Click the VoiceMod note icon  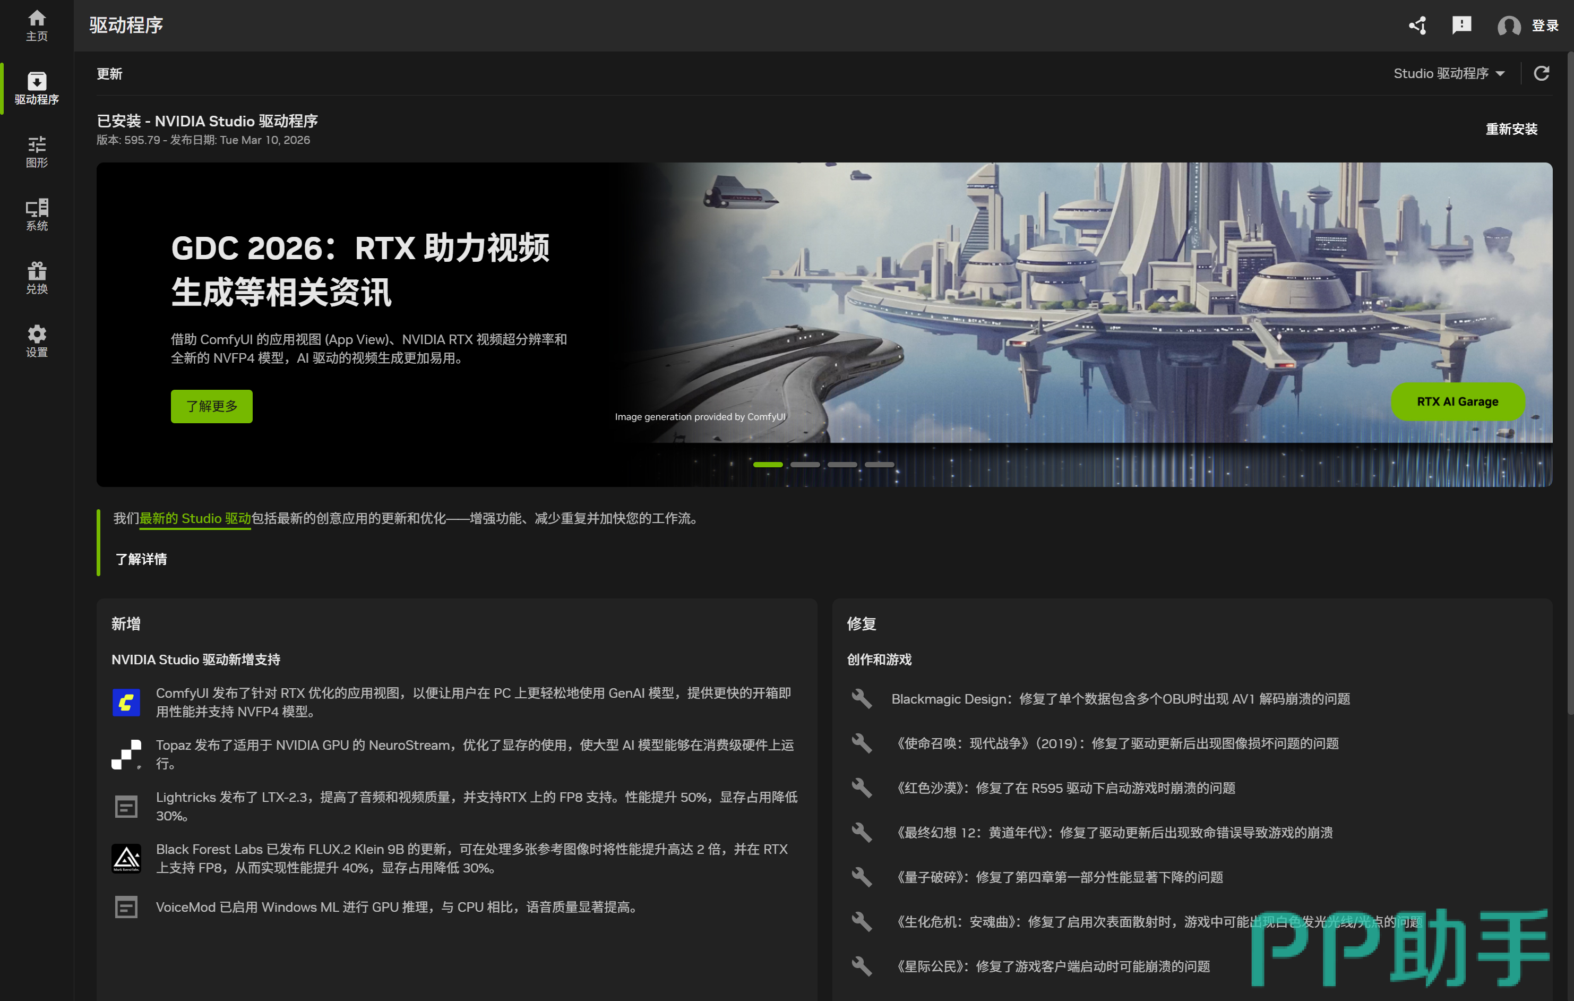click(x=126, y=907)
